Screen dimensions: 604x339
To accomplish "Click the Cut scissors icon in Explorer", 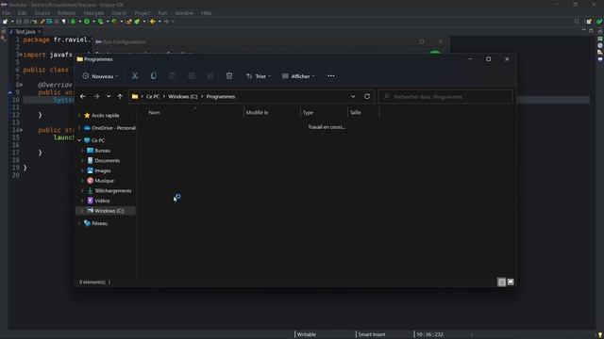I will click(x=135, y=76).
